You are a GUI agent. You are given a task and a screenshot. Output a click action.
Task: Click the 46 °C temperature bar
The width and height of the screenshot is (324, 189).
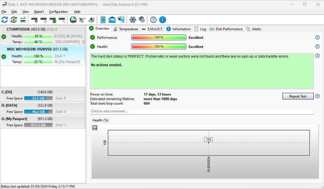point(38,42)
